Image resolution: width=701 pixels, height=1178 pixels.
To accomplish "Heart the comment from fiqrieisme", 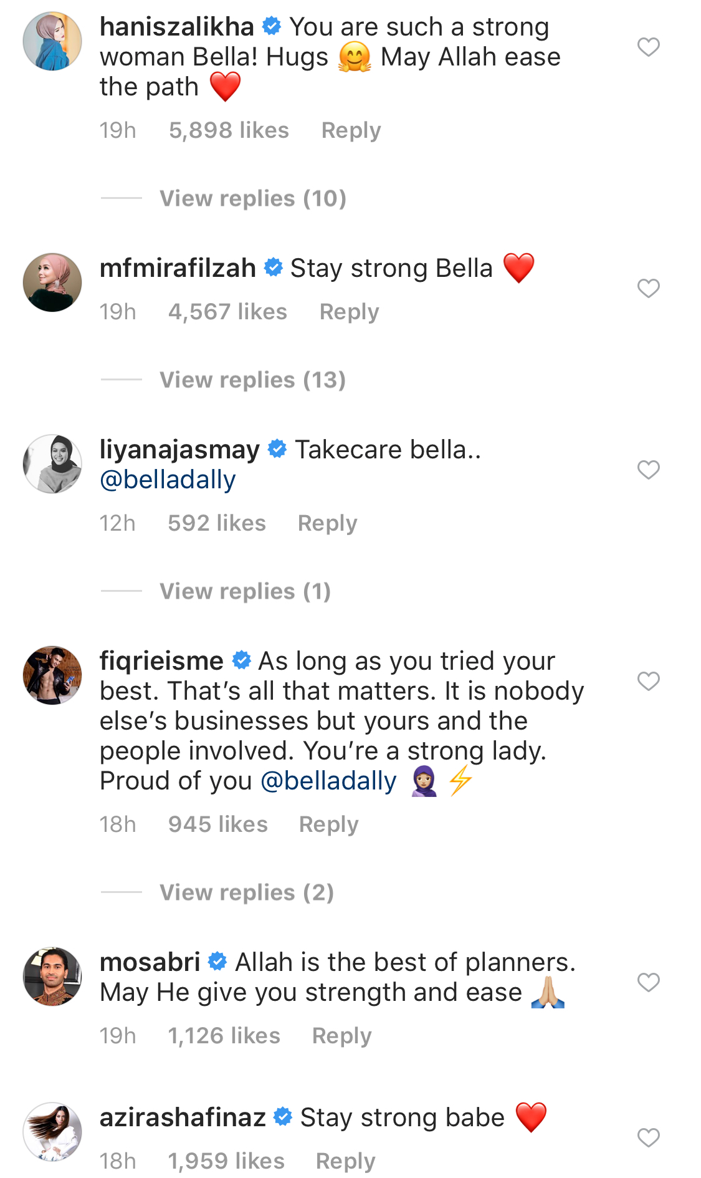I will [x=648, y=681].
